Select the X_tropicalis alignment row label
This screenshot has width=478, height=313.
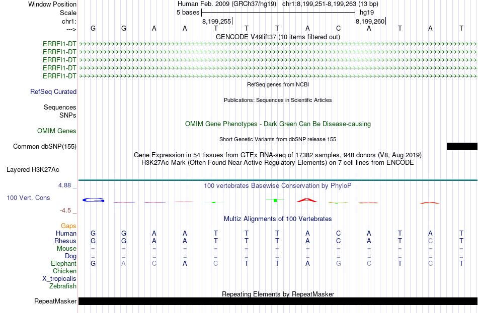59,279
